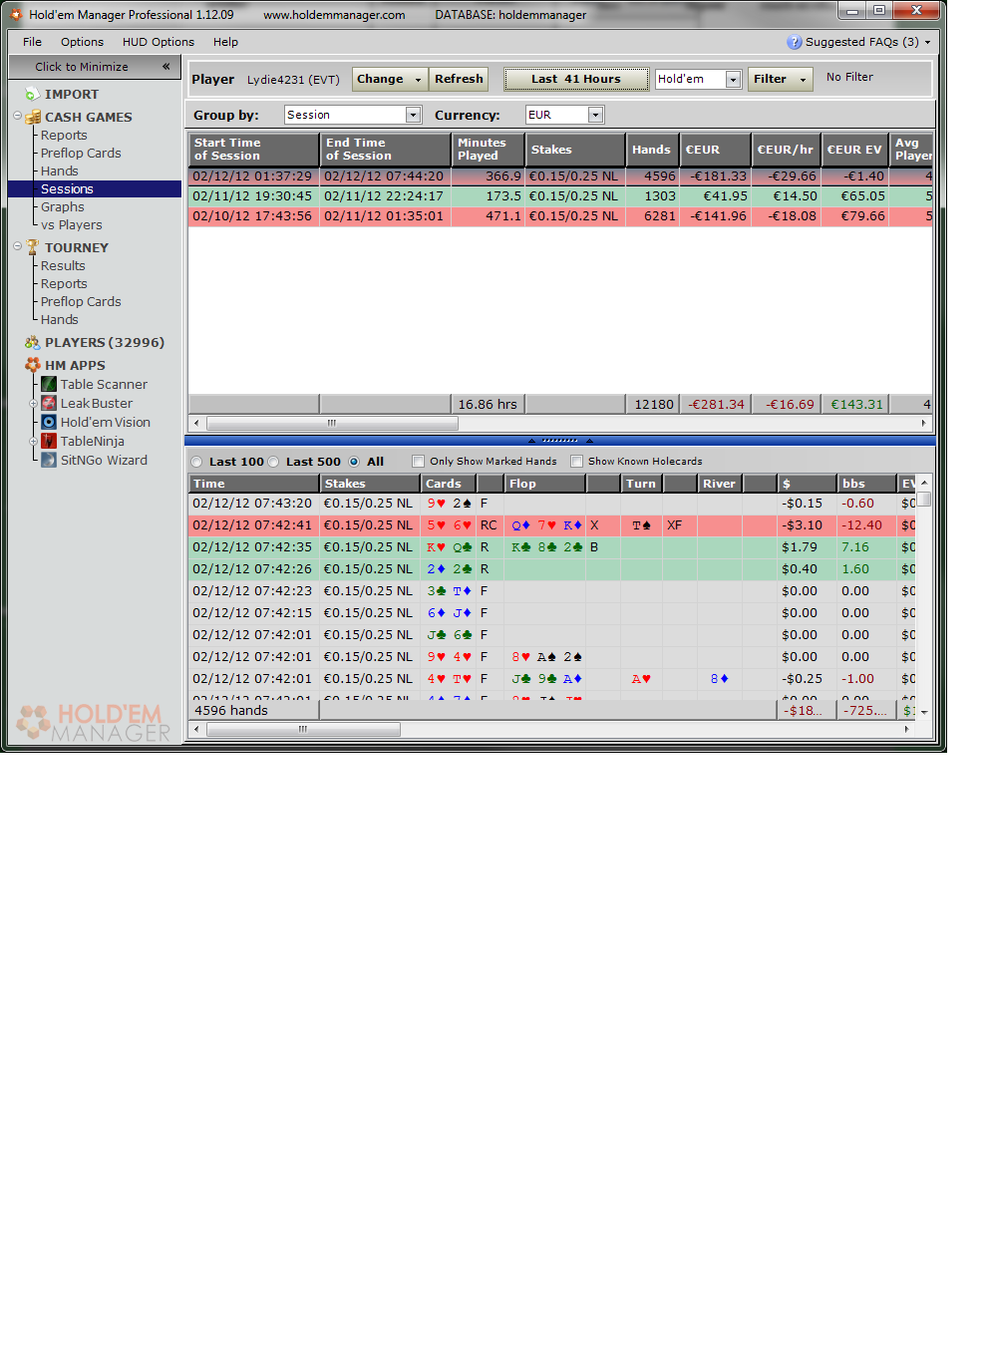Enable Show Known Holecards checkbox
This screenshot has height=1372, width=989.
coord(576,462)
